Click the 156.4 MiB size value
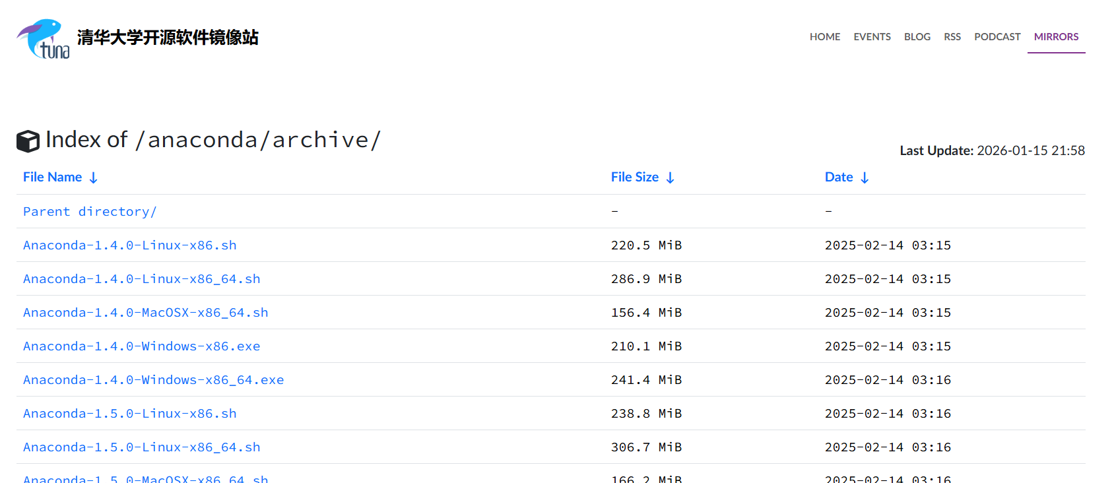 click(647, 313)
